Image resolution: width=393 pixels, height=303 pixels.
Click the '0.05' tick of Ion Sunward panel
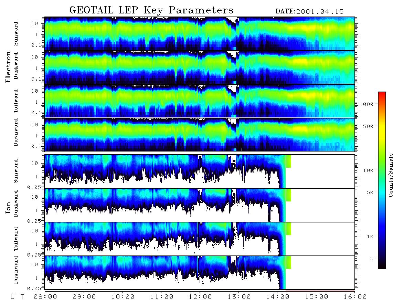click(34, 187)
